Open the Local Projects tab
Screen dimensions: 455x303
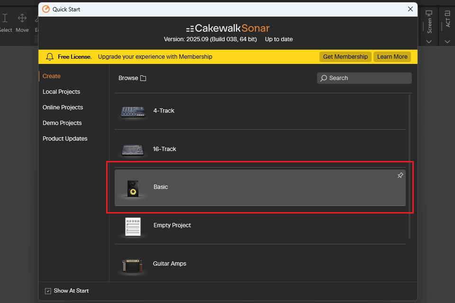[61, 92]
